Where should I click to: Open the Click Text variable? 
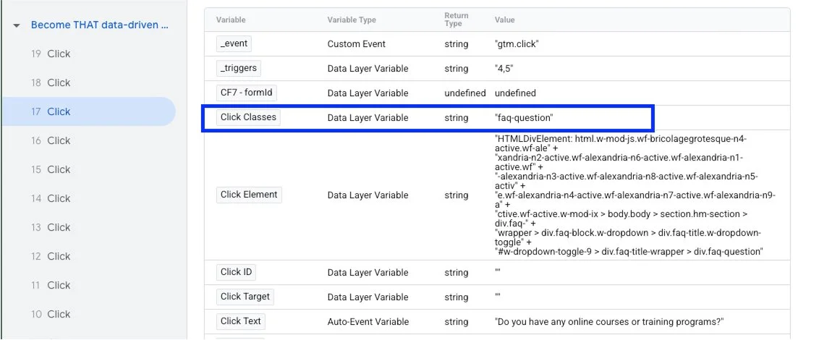241,322
